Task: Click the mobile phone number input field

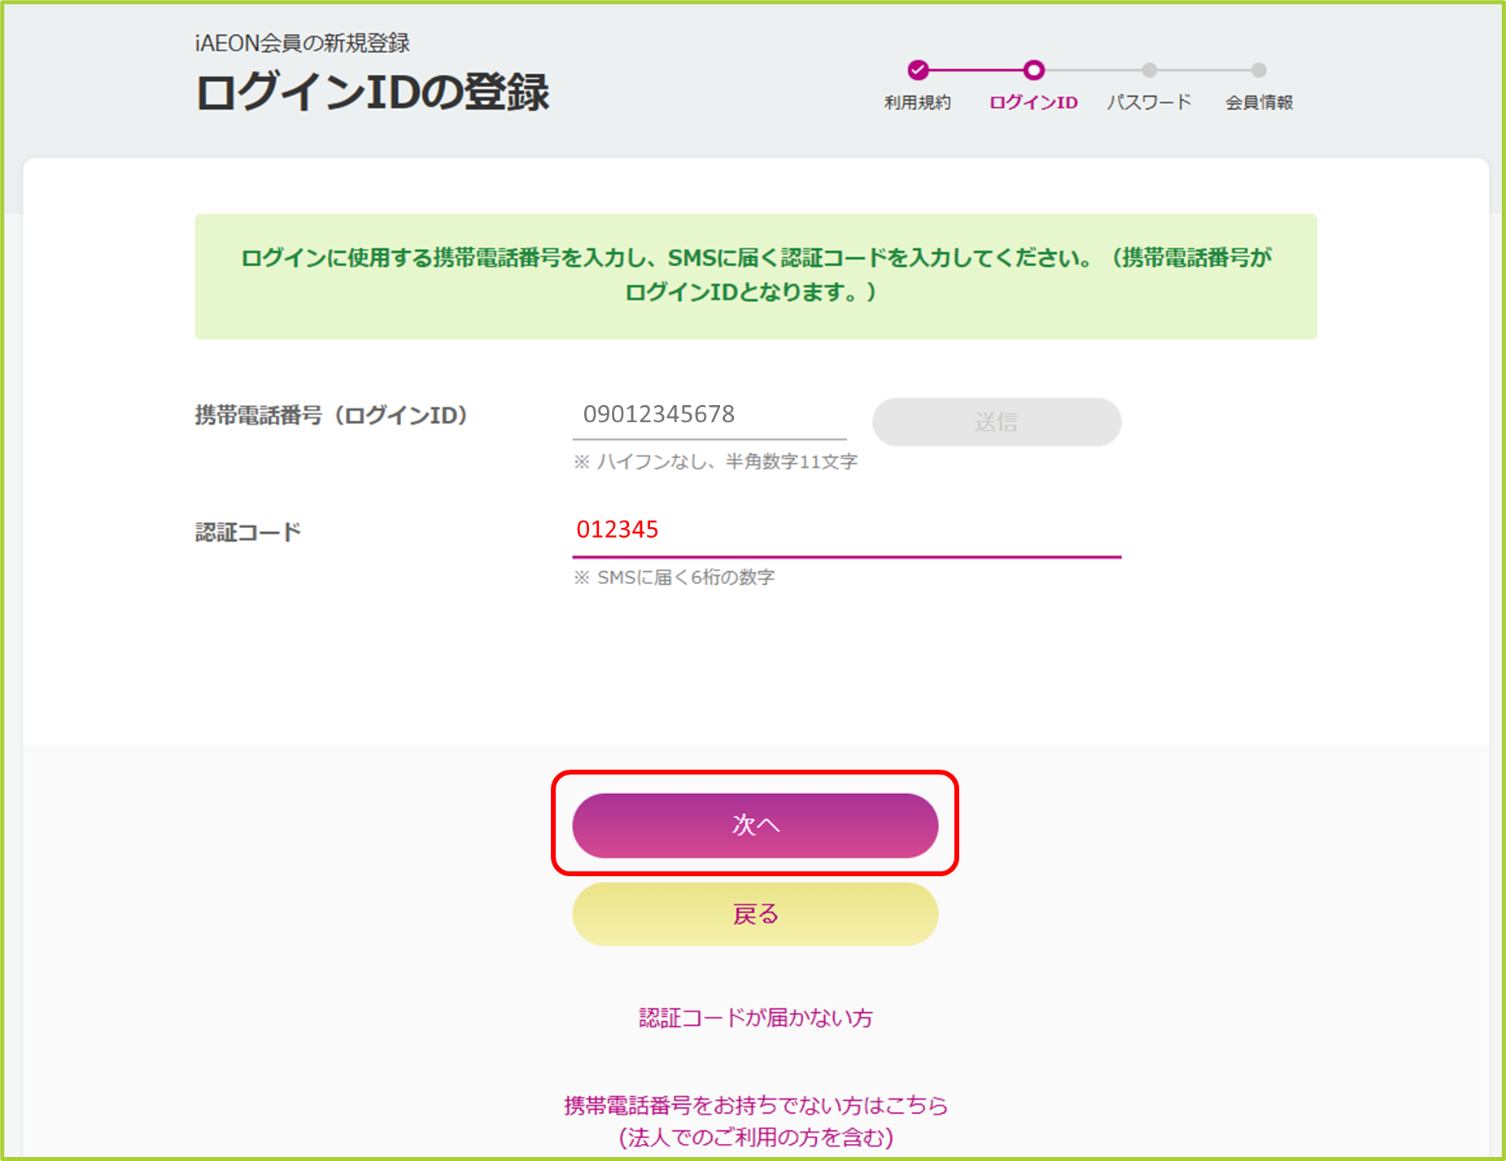Action: [709, 415]
